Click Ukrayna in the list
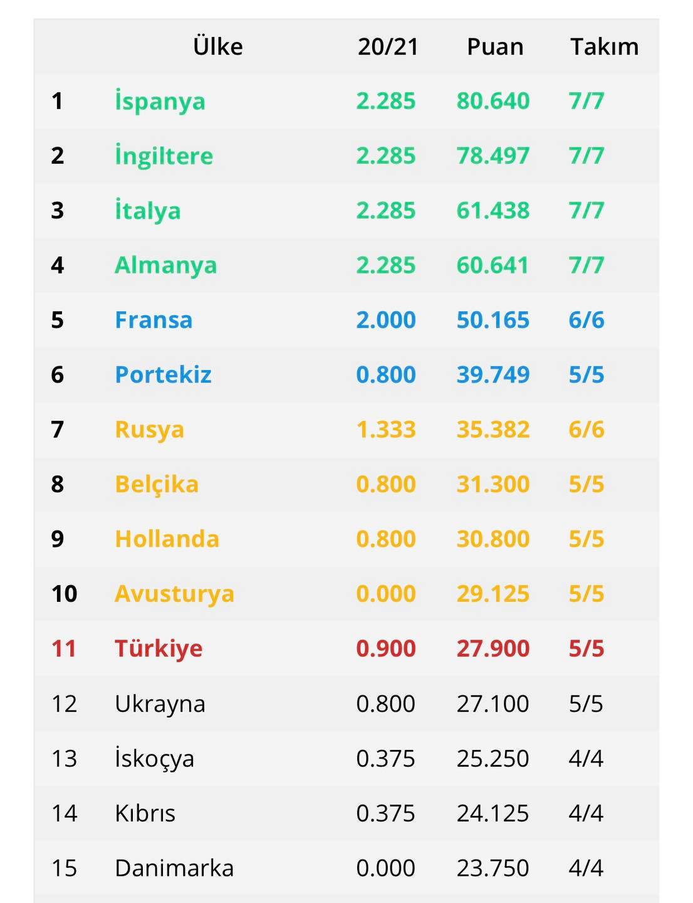 pyautogui.click(x=160, y=704)
